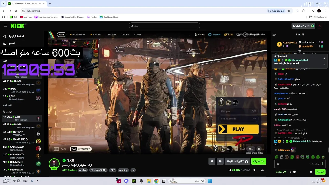Click the green subscribe button
Screen dimensions: 329x185
pos(259,161)
